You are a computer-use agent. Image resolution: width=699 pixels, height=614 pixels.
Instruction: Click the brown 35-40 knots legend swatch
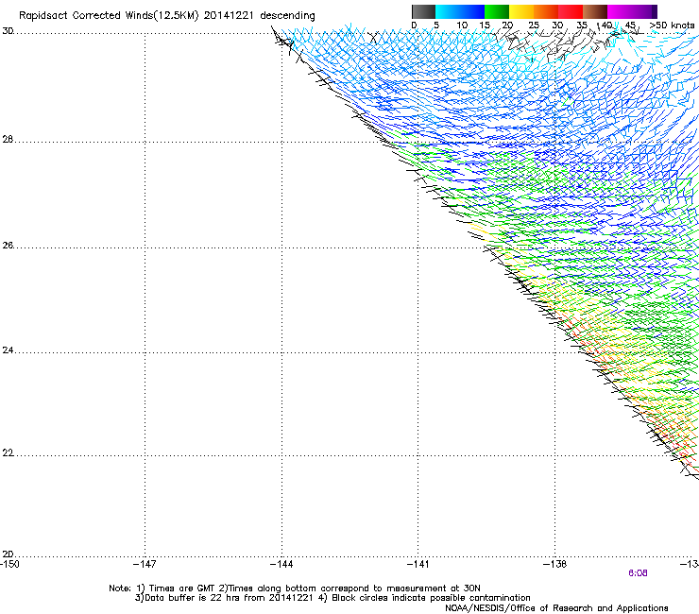coord(595,11)
